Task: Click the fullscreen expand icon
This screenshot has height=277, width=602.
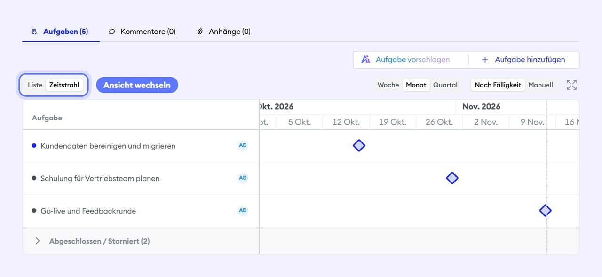Action: coord(571,85)
